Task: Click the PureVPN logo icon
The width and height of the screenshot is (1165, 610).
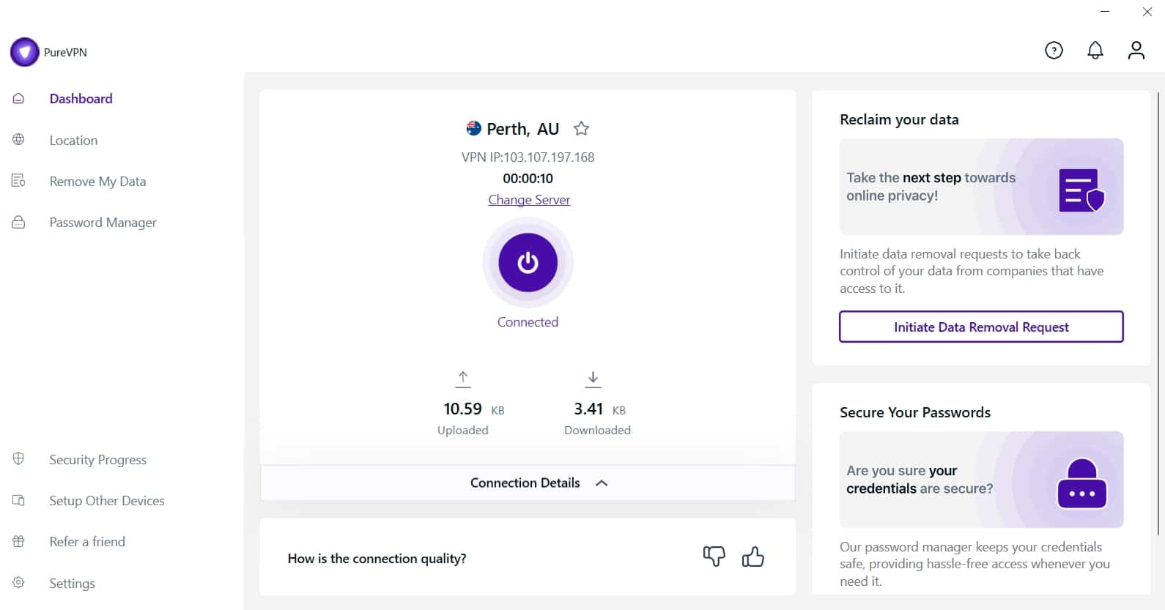Action: (24, 52)
